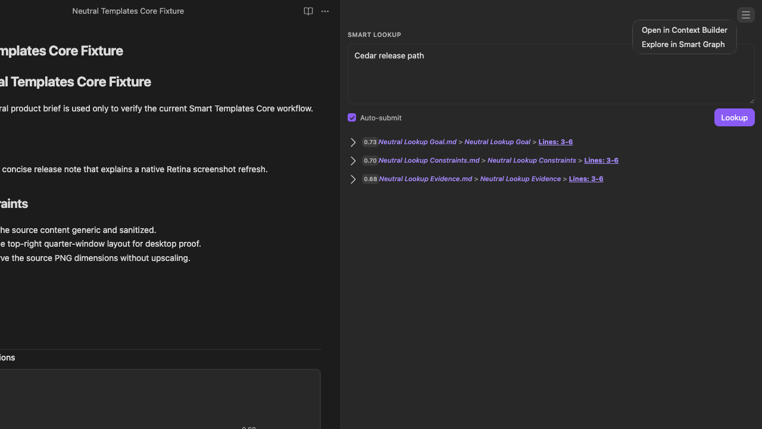Choose Open in Context Builder
Viewport: 762px width, 429px height.
click(x=685, y=30)
